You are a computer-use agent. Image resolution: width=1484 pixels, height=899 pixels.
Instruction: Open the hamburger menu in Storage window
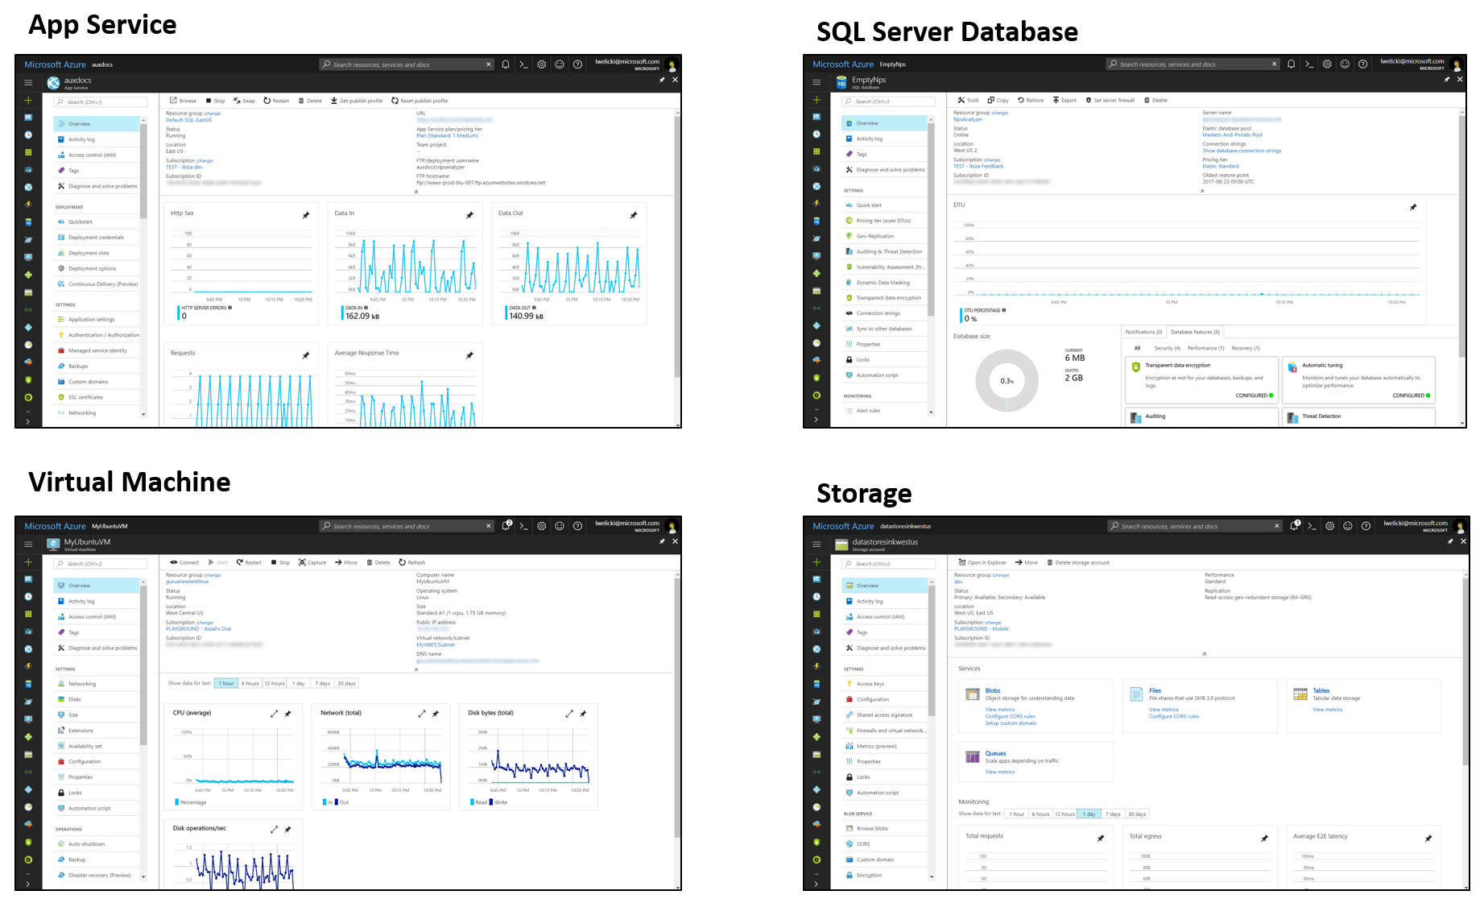tap(816, 544)
